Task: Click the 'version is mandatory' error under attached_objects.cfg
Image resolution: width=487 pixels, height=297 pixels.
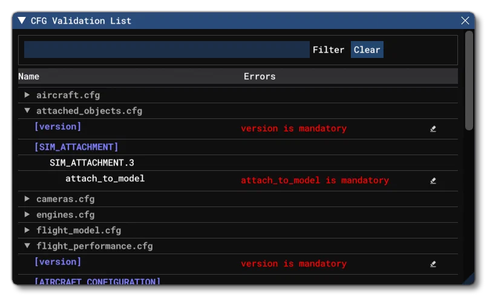Action: [294, 129]
